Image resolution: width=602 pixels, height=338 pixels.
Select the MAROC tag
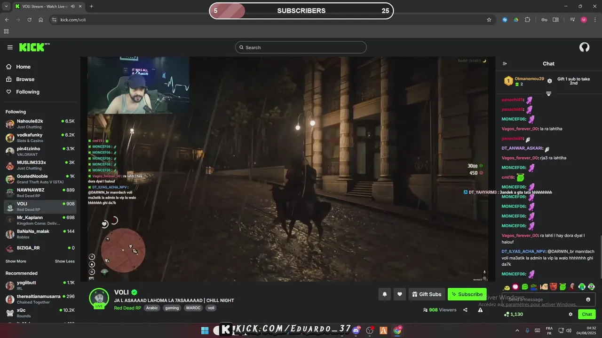193,308
